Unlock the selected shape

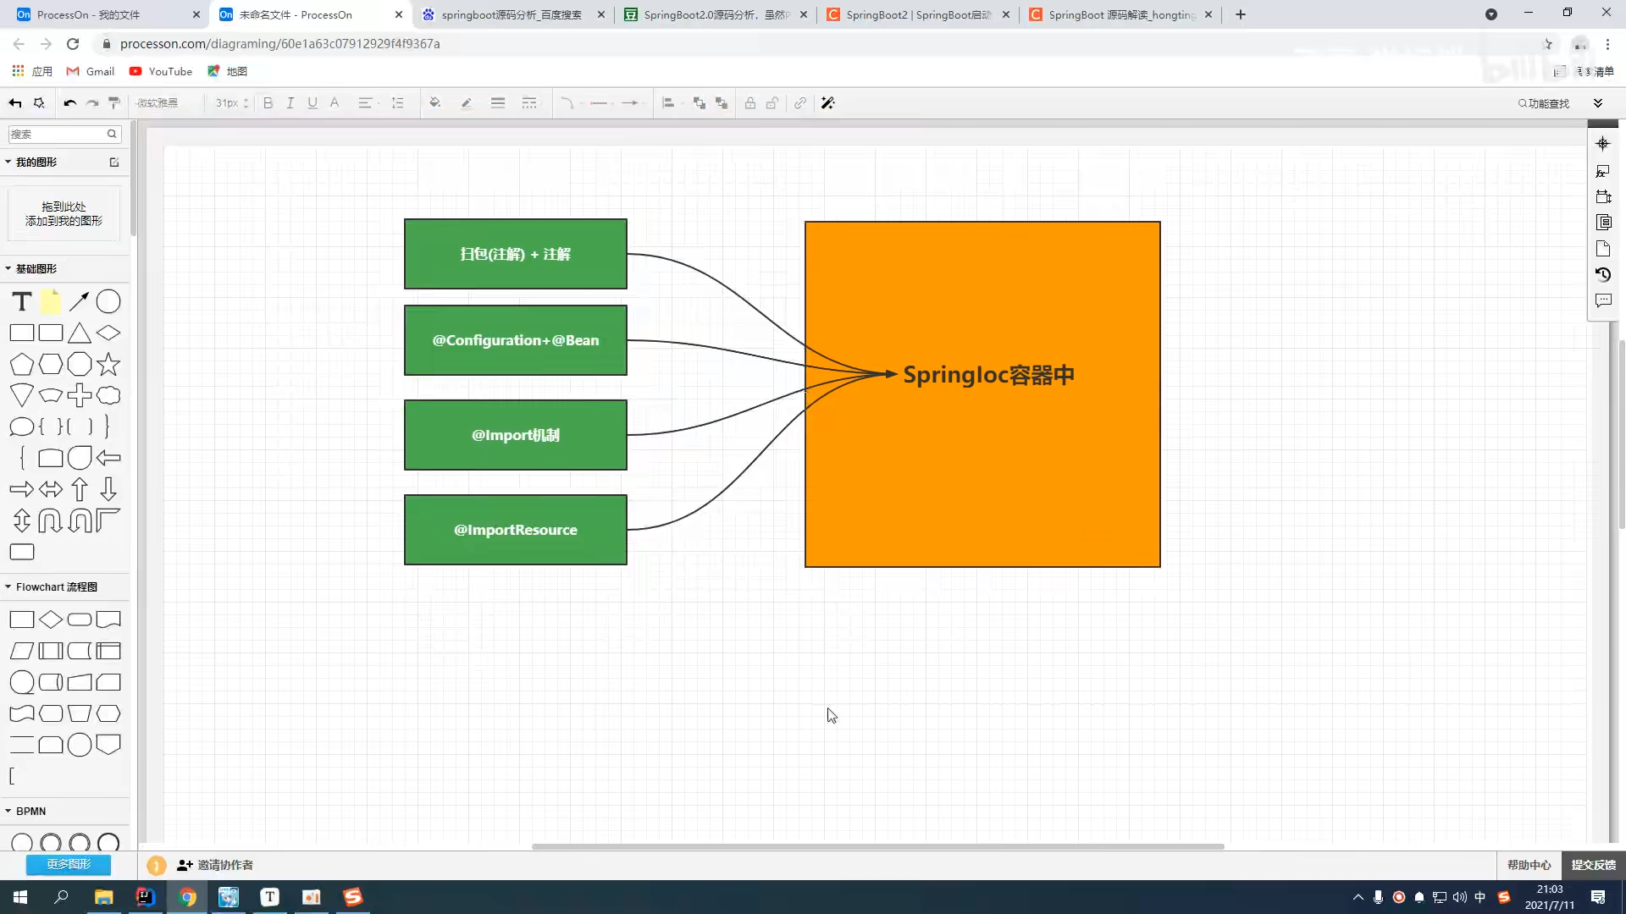click(772, 103)
